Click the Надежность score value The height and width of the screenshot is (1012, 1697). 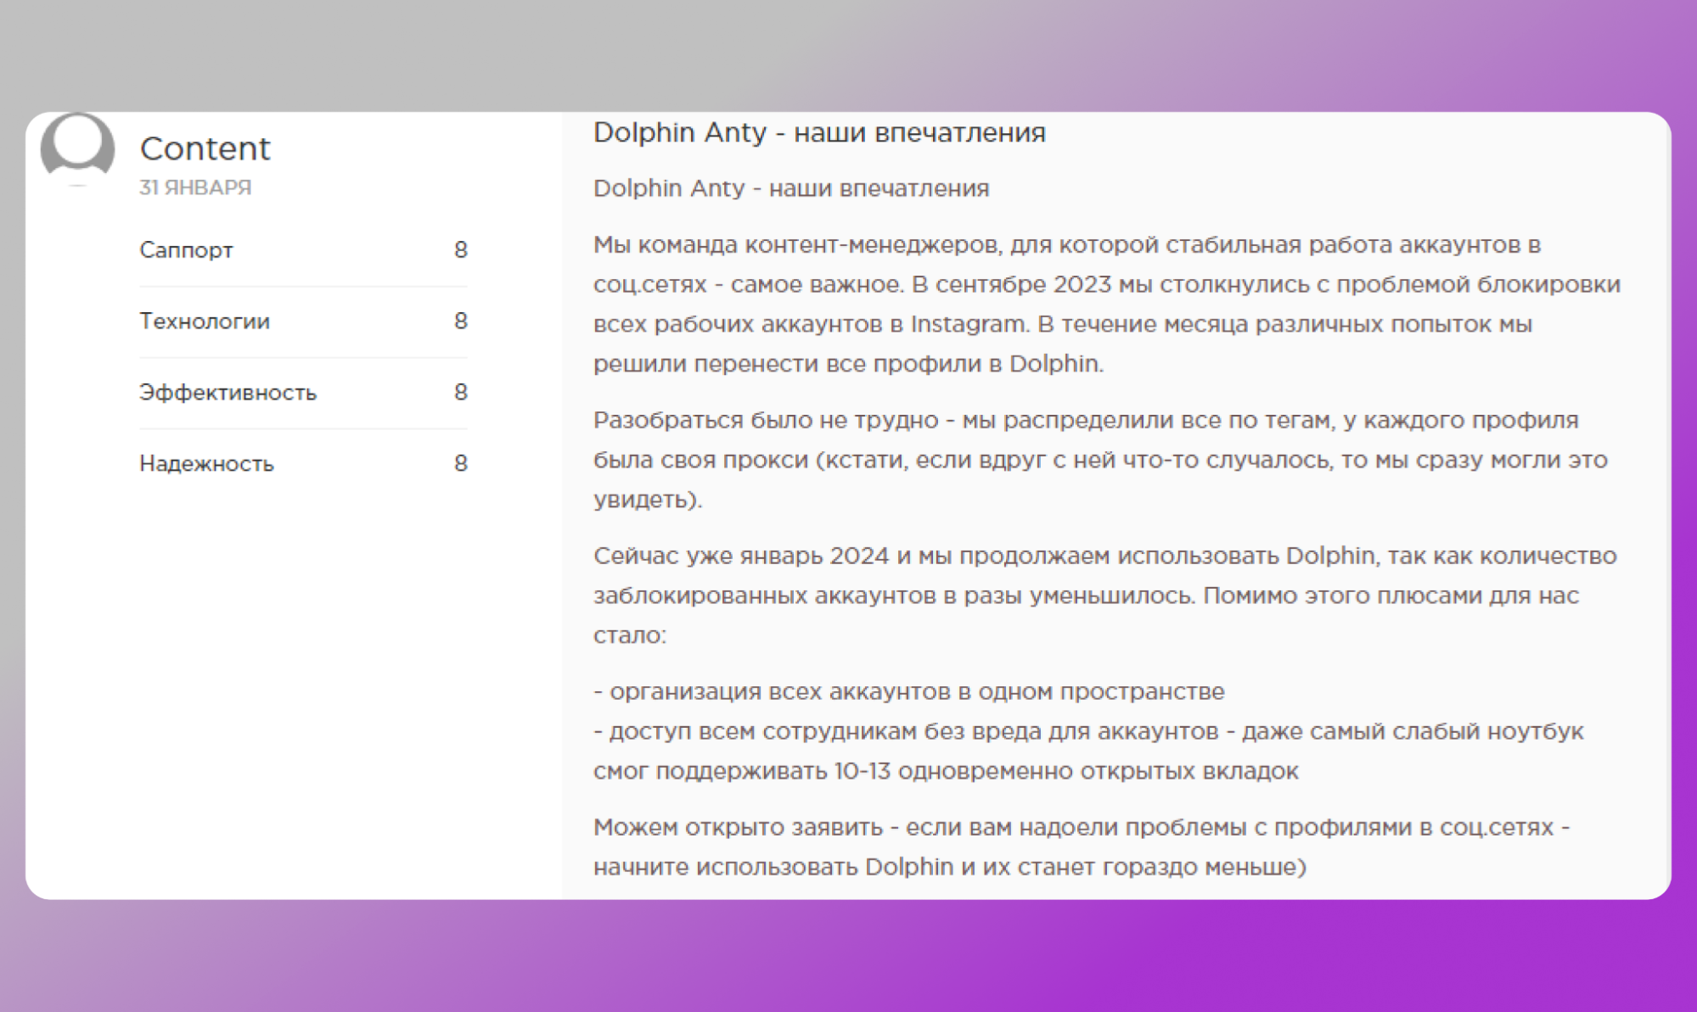point(460,463)
